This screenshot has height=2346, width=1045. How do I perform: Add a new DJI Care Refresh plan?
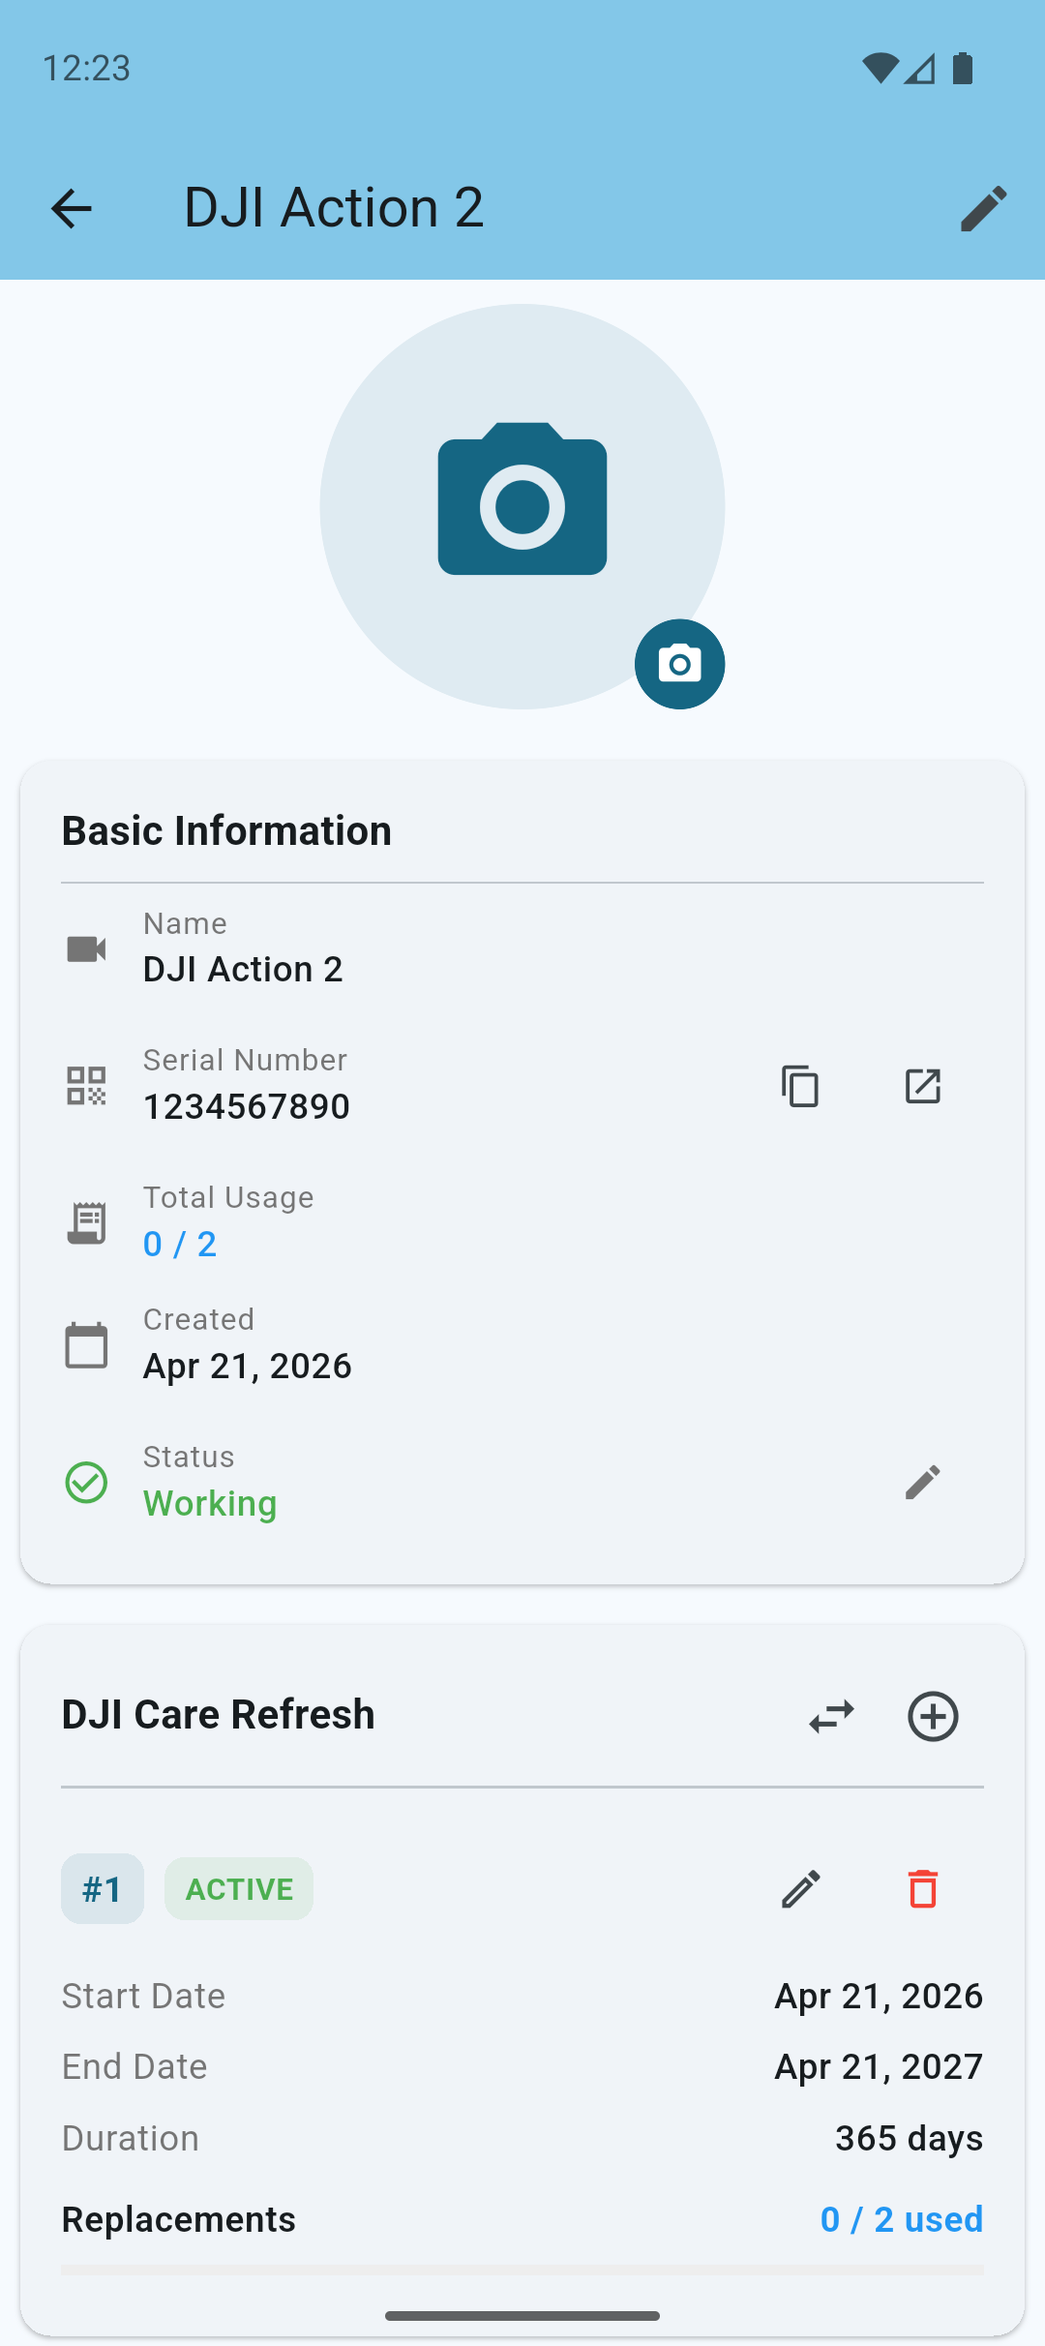click(x=933, y=1717)
